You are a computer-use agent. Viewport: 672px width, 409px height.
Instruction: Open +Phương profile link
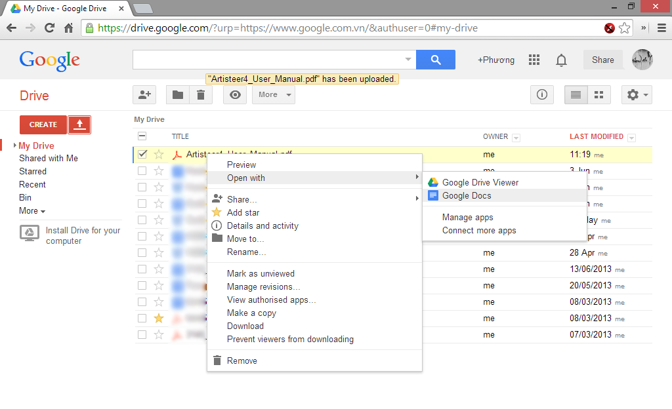pyautogui.click(x=496, y=60)
